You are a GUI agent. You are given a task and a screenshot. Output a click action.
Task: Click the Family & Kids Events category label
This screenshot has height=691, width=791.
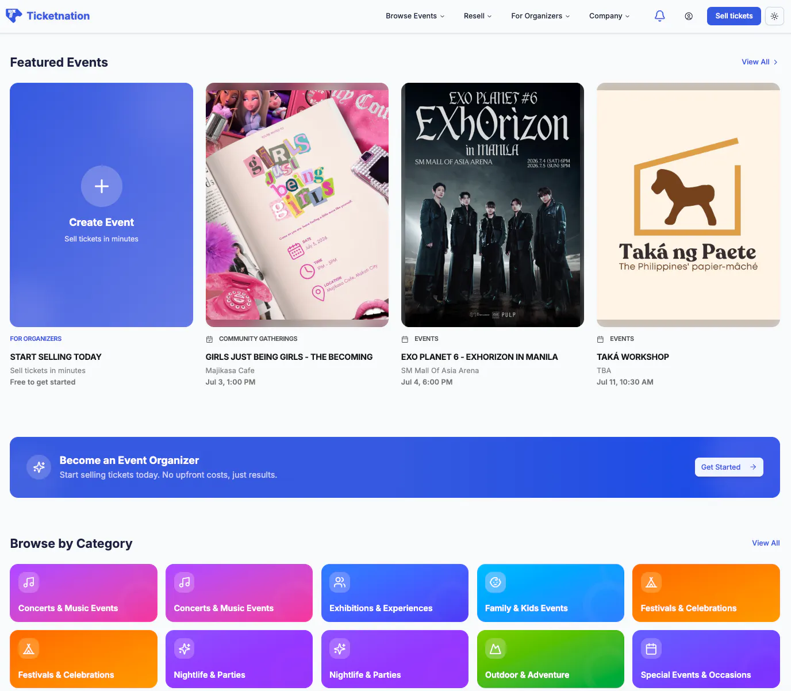(x=527, y=608)
